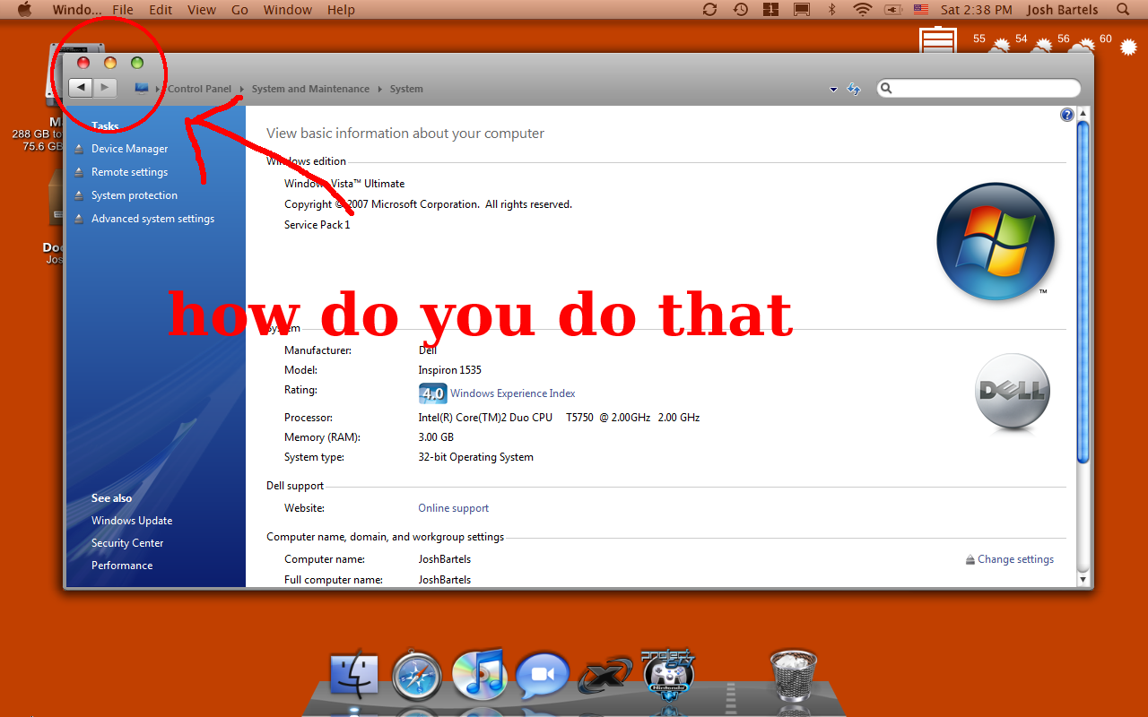Open the File menu
Viewport: 1148px width, 717px height.
coord(123,9)
